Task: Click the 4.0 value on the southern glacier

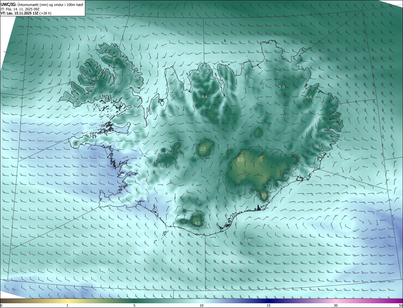Action: [x=197, y=223]
